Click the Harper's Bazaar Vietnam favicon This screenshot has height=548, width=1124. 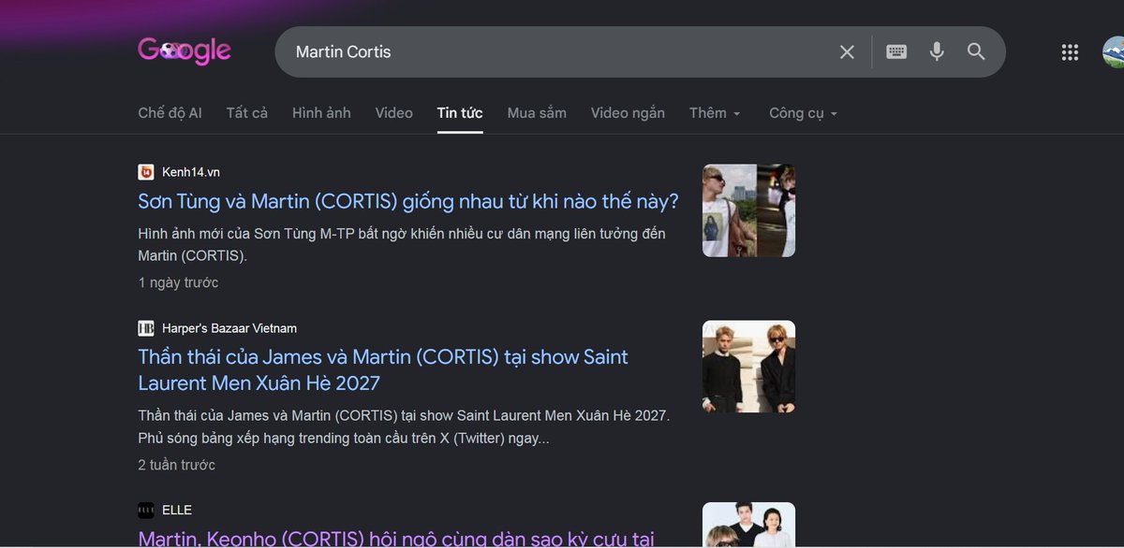tap(146, 328)
